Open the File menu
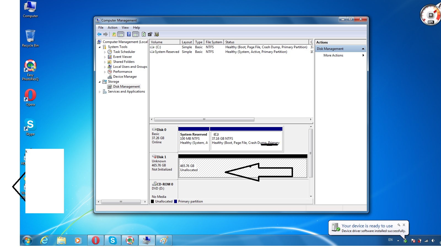The width and height of the screenshot is (441, 248). click(101, 28)
